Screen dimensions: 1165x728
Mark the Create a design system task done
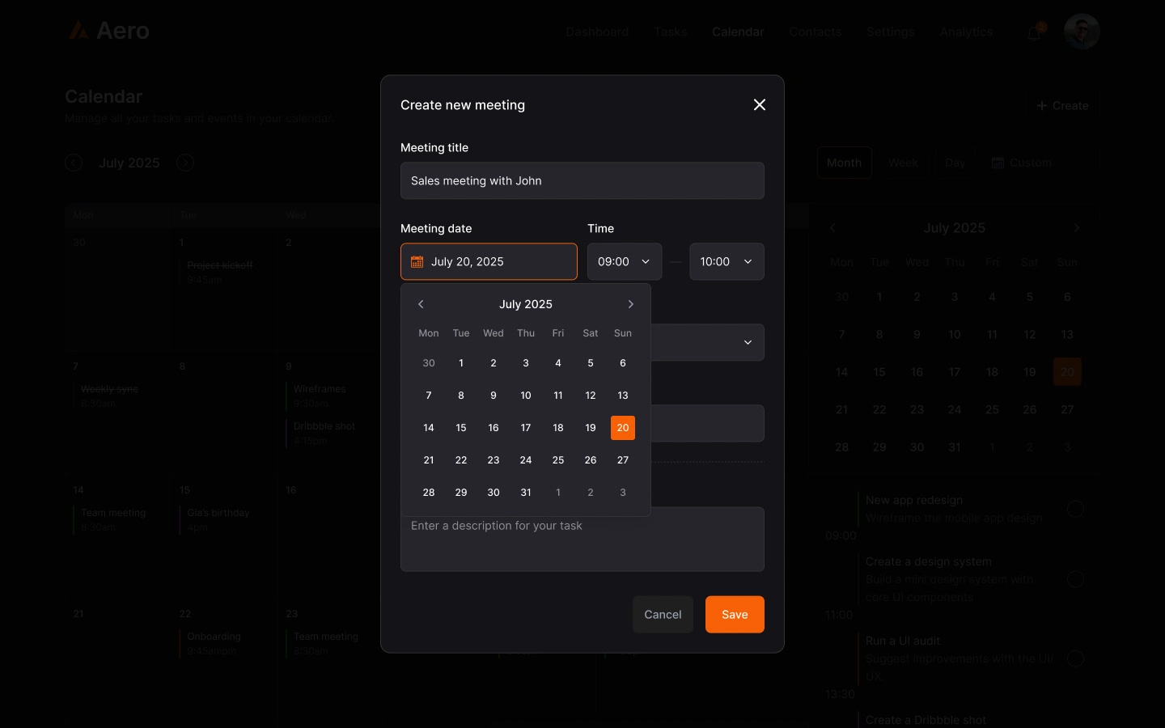pos(1076,579)
